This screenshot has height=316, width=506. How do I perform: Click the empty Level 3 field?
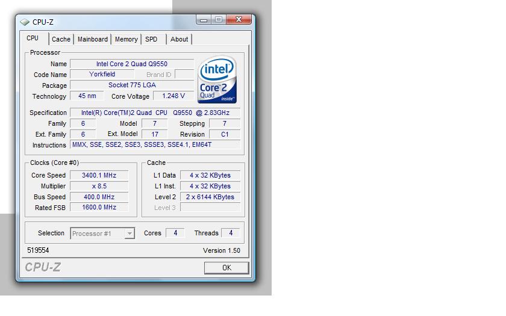click(210, 207)
